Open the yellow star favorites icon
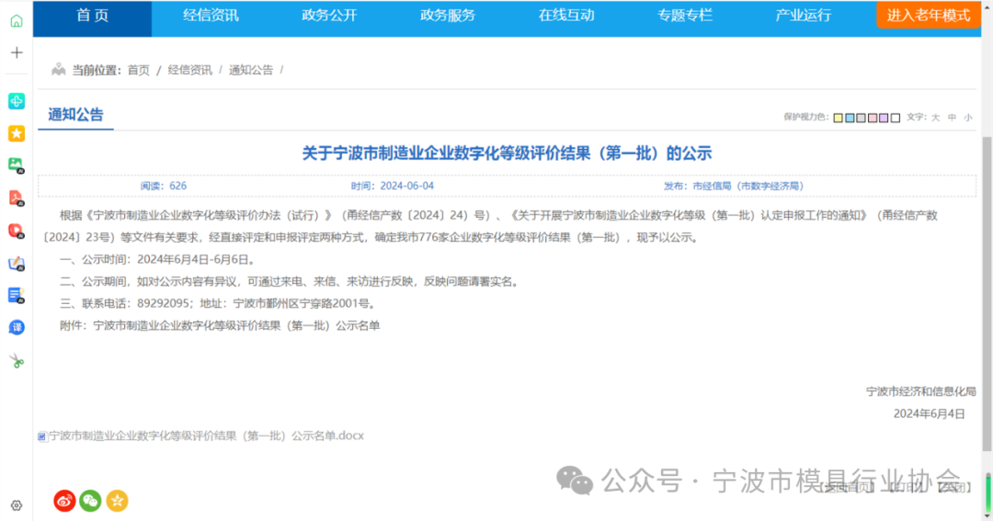Screen dimensions: 993x521 click(17, 133)
